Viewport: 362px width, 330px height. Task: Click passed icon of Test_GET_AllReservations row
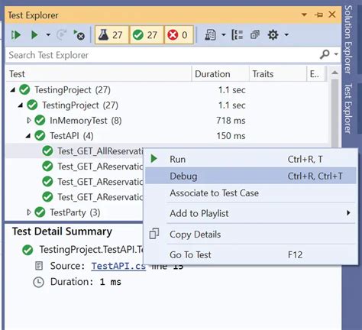[47, 151]
